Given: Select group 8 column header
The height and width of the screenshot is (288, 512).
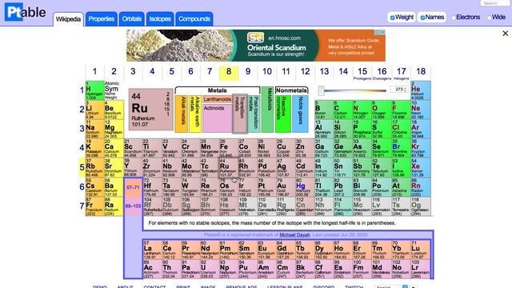Looking at the screenshot, I should pos(229,72).
